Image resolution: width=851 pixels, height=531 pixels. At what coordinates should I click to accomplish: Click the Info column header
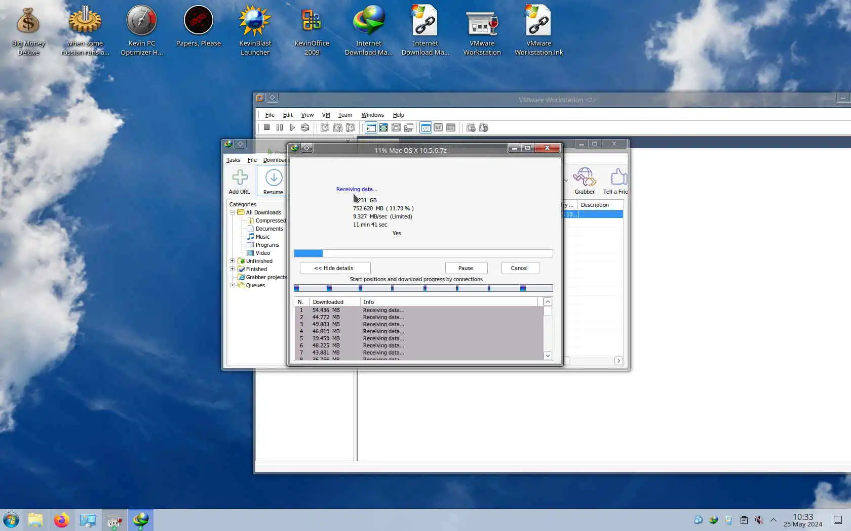pos(449,302)
